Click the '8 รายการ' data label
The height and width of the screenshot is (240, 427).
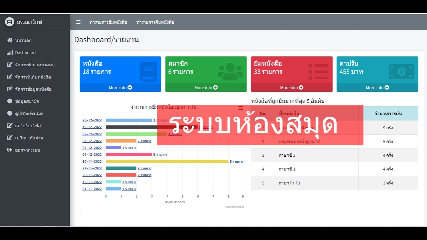[x=237, y=162]
